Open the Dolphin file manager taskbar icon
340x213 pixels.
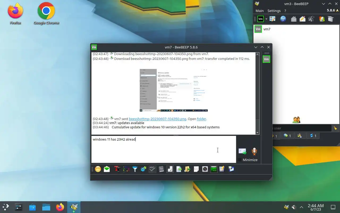[x=46, y=207]
